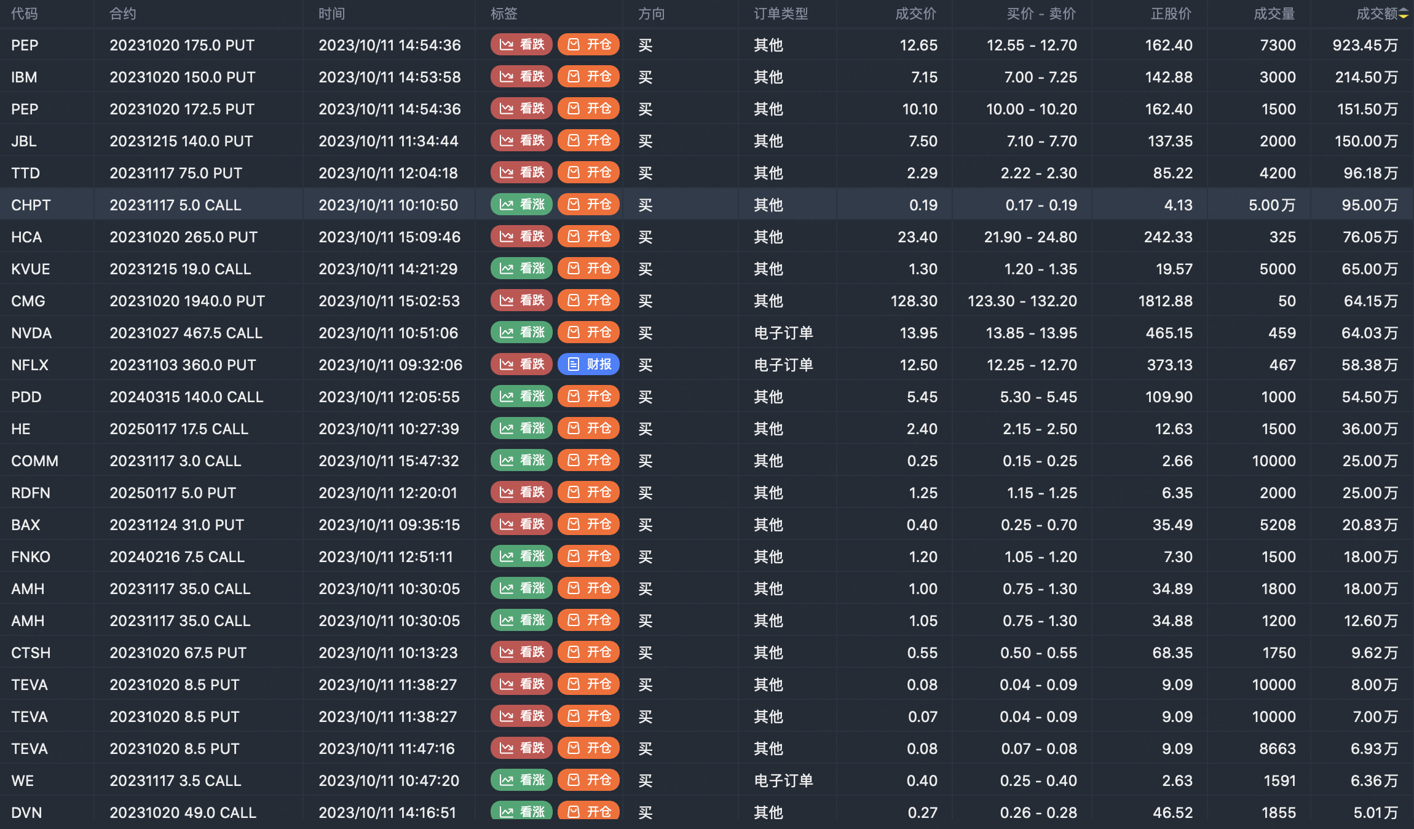Click the 看跌 tag in the CTSH row
This screenshot has width=1414, height=829.
coord(521,652)
